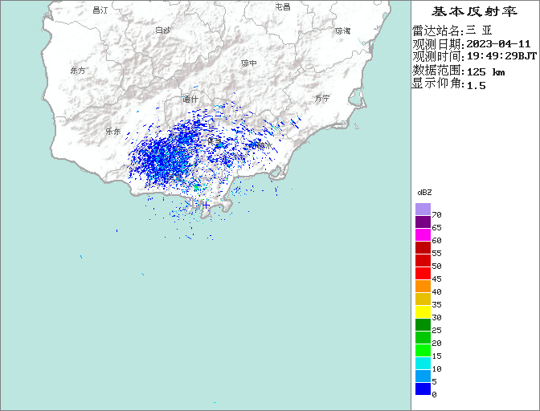Click the legend value 40
The image size is (540, 411).
(436, 292)
